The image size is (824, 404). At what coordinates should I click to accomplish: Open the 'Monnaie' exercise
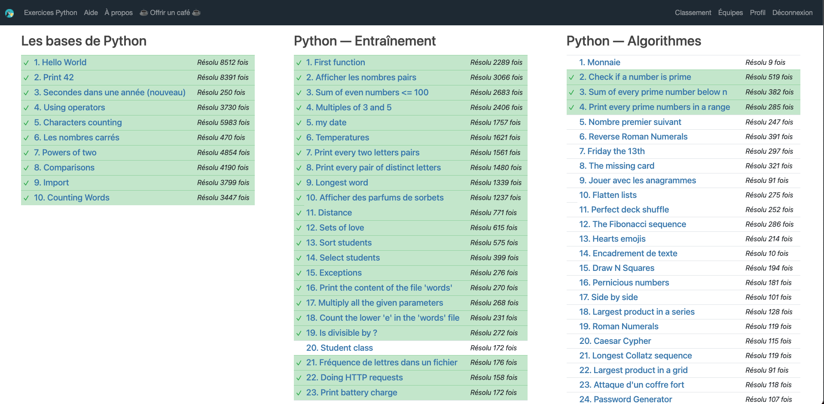point(600,62)
